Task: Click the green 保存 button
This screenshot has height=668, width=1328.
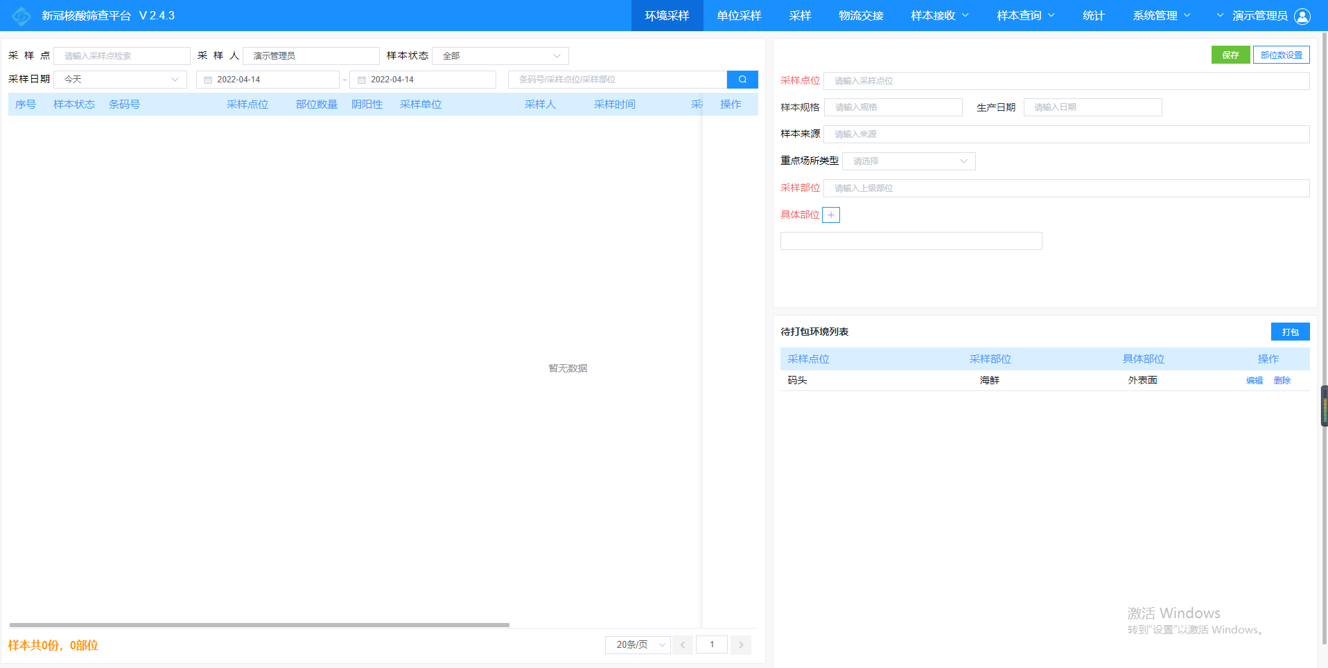Action: click(x=1230, y=55)
